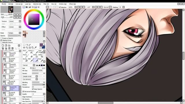Choose the rectangular selection tool
Image resolution: width=185 pixels, height=104 pixels.
click(24, 45)
